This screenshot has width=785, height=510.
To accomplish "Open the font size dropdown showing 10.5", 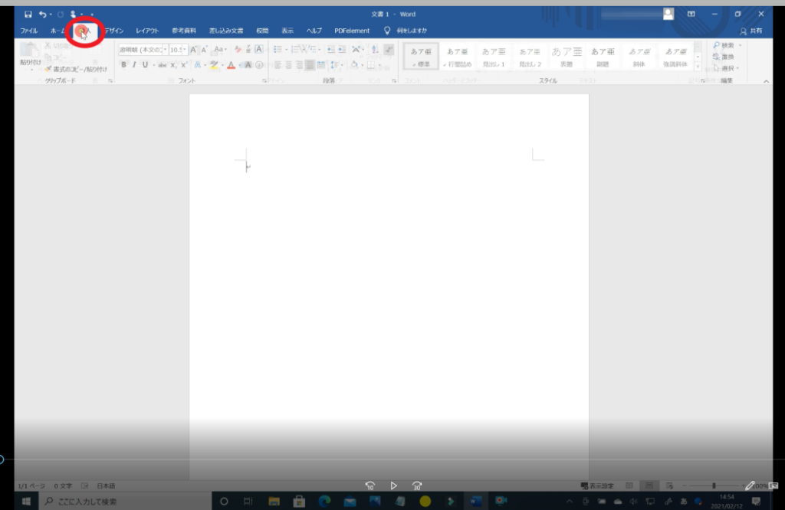I will (x=178, y=50).
